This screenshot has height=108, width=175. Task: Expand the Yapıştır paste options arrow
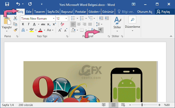[7, 31]
